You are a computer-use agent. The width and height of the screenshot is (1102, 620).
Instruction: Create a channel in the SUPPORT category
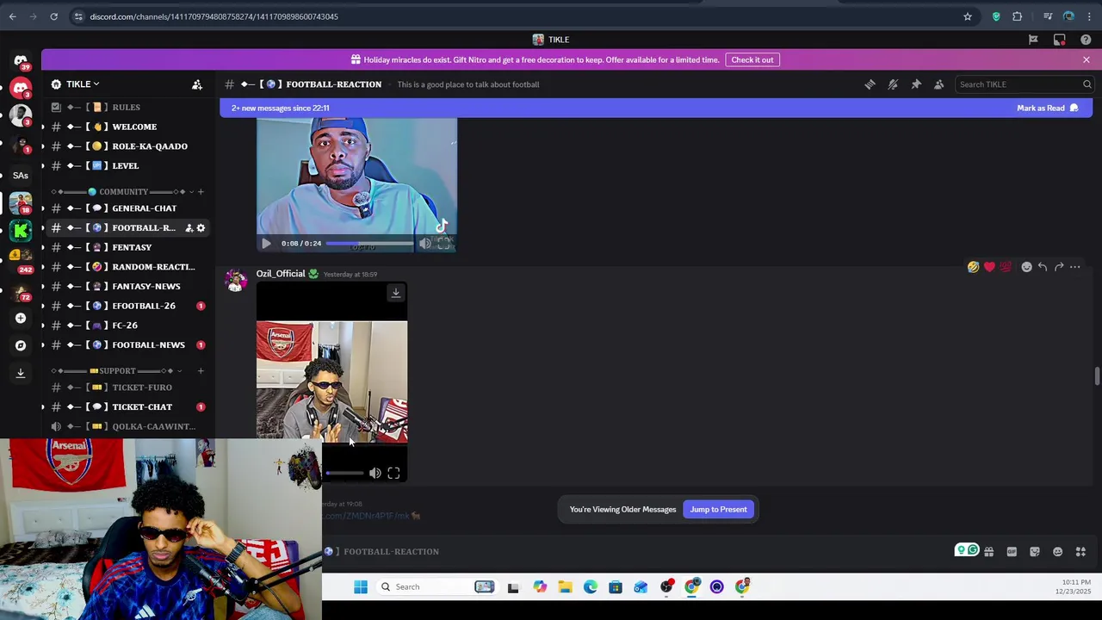pos(201,371)
